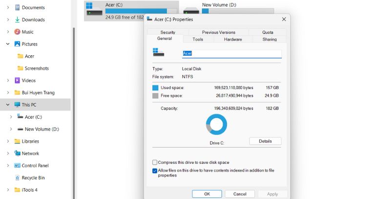Select the New Volume (D:) drive tile icon
This screenshot has height=199, width=381.
click(x=191, y=11)
